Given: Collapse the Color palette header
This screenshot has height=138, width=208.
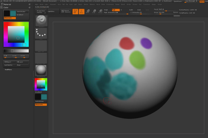Looking at the screenshot, I should 6,8.
